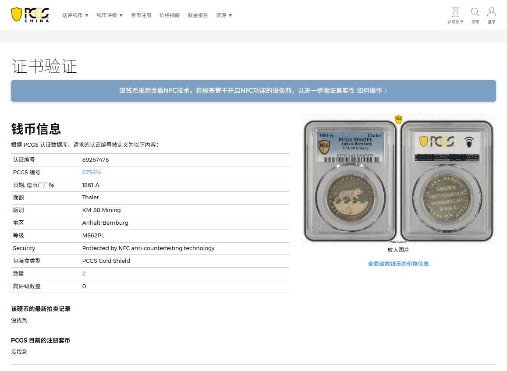Click the gold shield badge above coin images
Viewport: 507px width, 371px height.
[398, 119]
